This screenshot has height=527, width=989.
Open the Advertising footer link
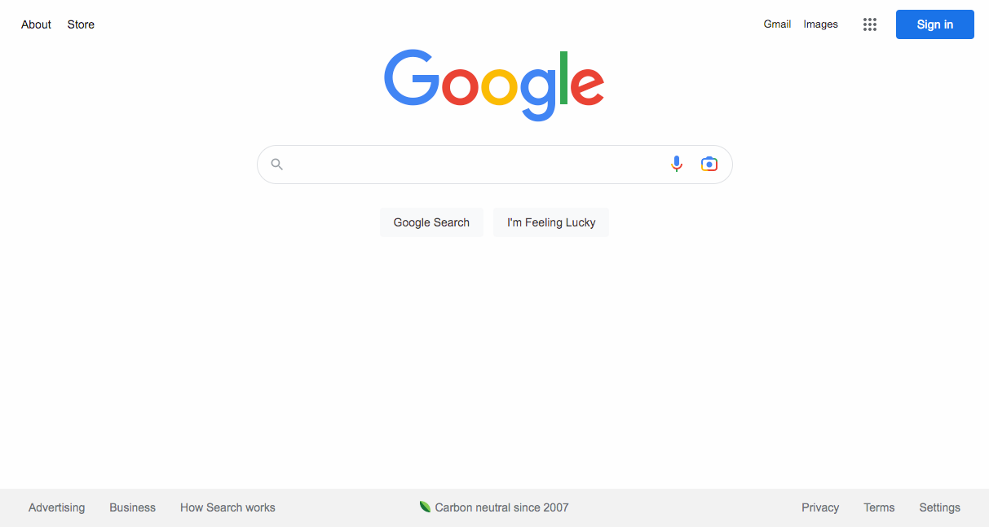tap(56, 507)
